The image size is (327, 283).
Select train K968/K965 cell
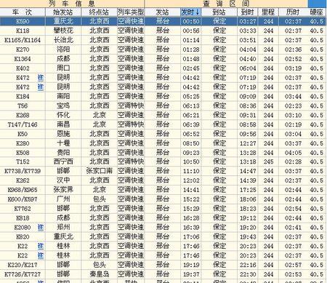[x=23, y=190]
